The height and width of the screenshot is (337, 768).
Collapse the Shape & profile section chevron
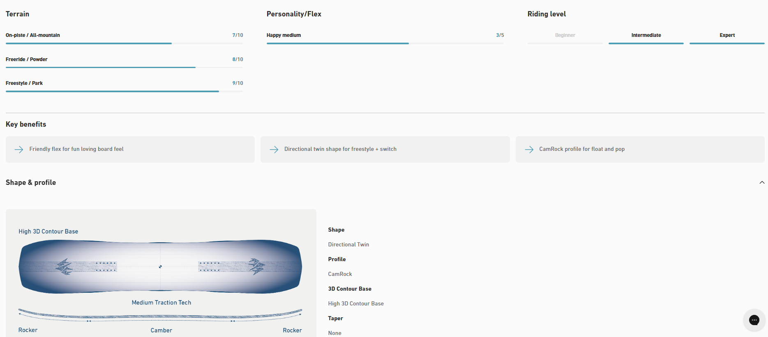[762, 182]
